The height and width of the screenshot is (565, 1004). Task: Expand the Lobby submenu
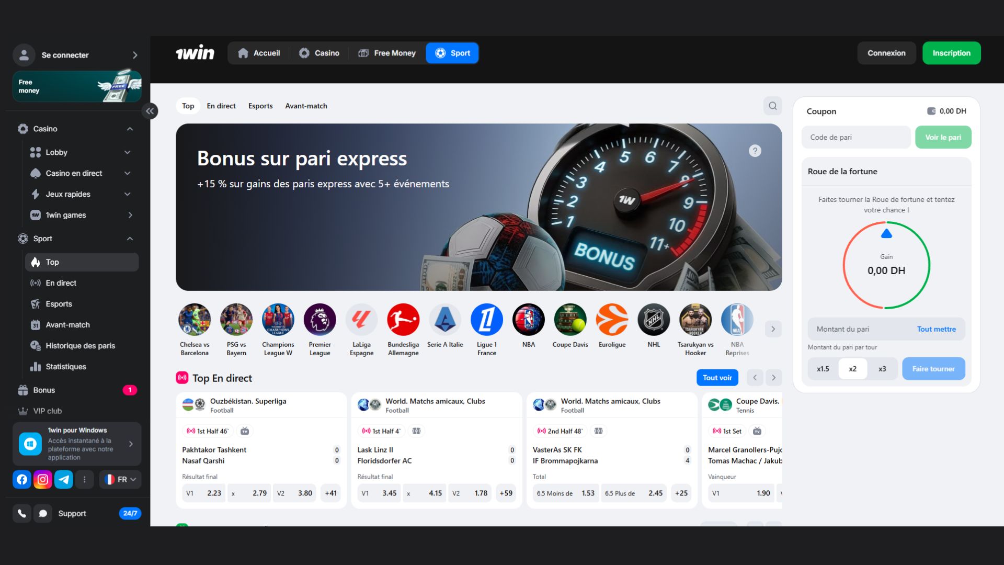[127, 152]
